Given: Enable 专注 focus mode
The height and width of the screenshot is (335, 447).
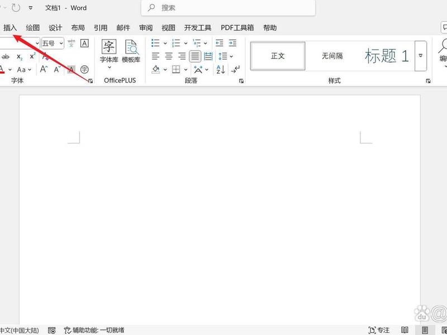Looking at the screenshot, I should pyautogui.click(x=379, y=330).
